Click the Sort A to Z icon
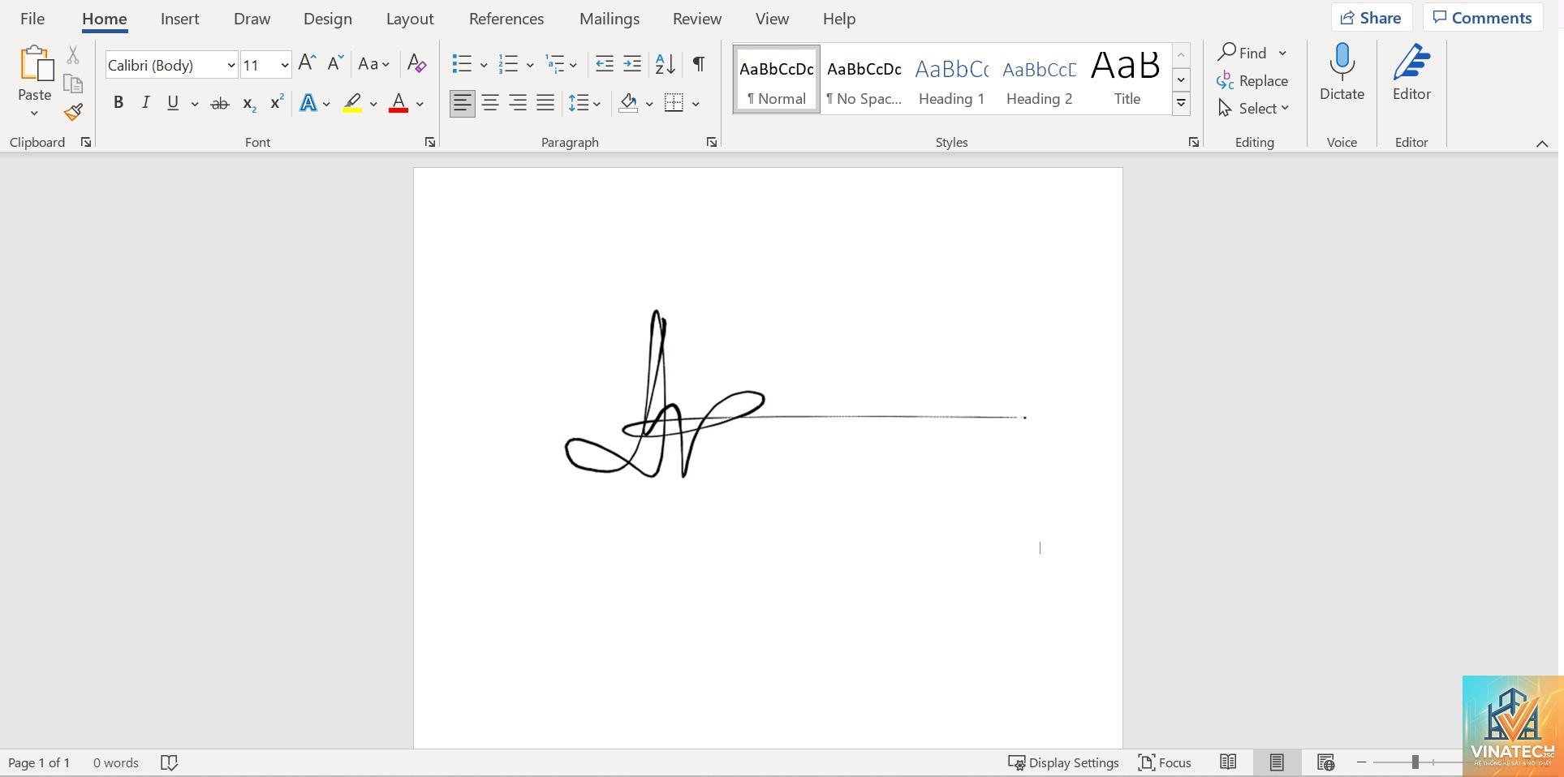The width and height of the screenshot is (1564, 777). click(x=665, y=63)
